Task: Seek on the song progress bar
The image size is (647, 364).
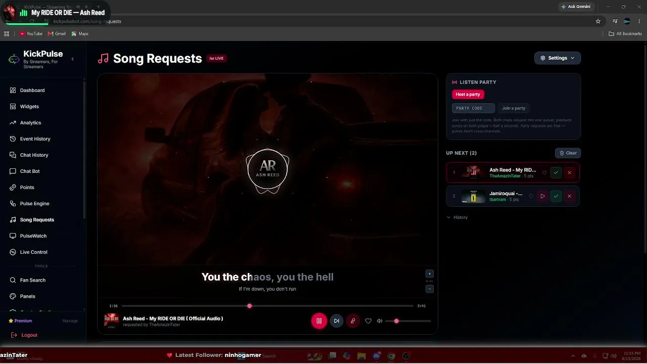Action: [x=267, y=306]
